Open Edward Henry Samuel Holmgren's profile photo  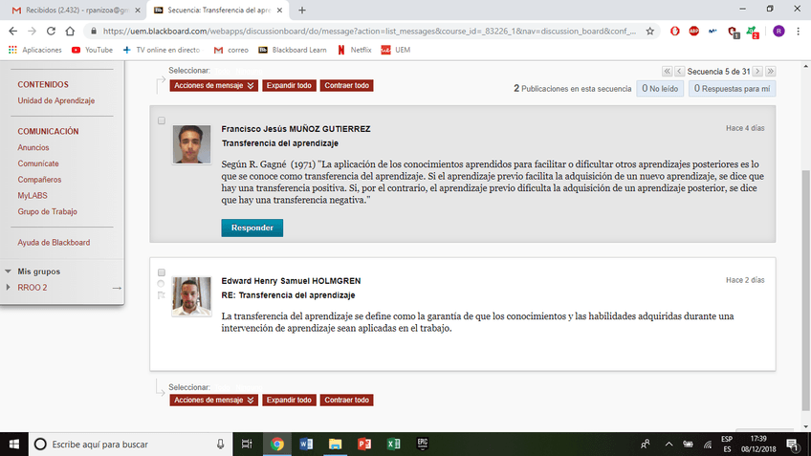(191, 296)
